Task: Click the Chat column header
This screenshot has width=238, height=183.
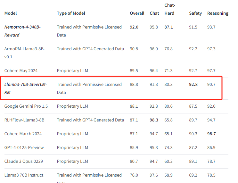Action: (154, 13)
